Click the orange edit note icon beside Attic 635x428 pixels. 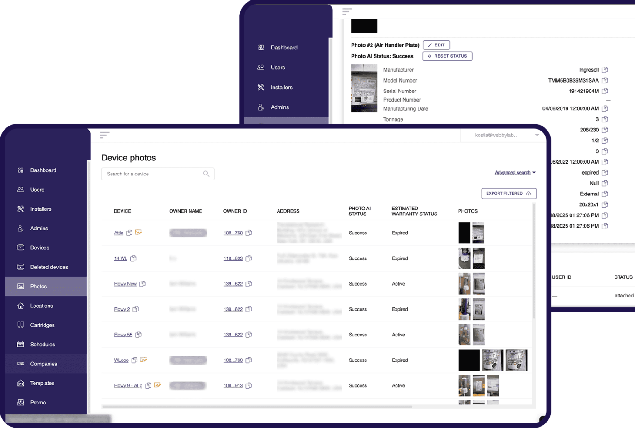point(138,233)
